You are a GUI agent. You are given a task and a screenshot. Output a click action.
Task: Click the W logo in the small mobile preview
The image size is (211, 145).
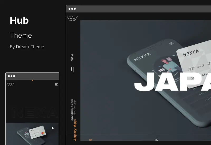coord(11,84)
